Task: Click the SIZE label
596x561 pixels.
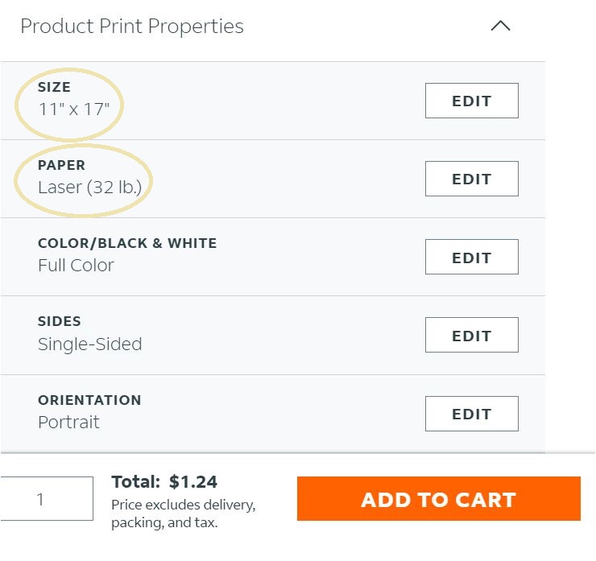Action: pos(54,87)
